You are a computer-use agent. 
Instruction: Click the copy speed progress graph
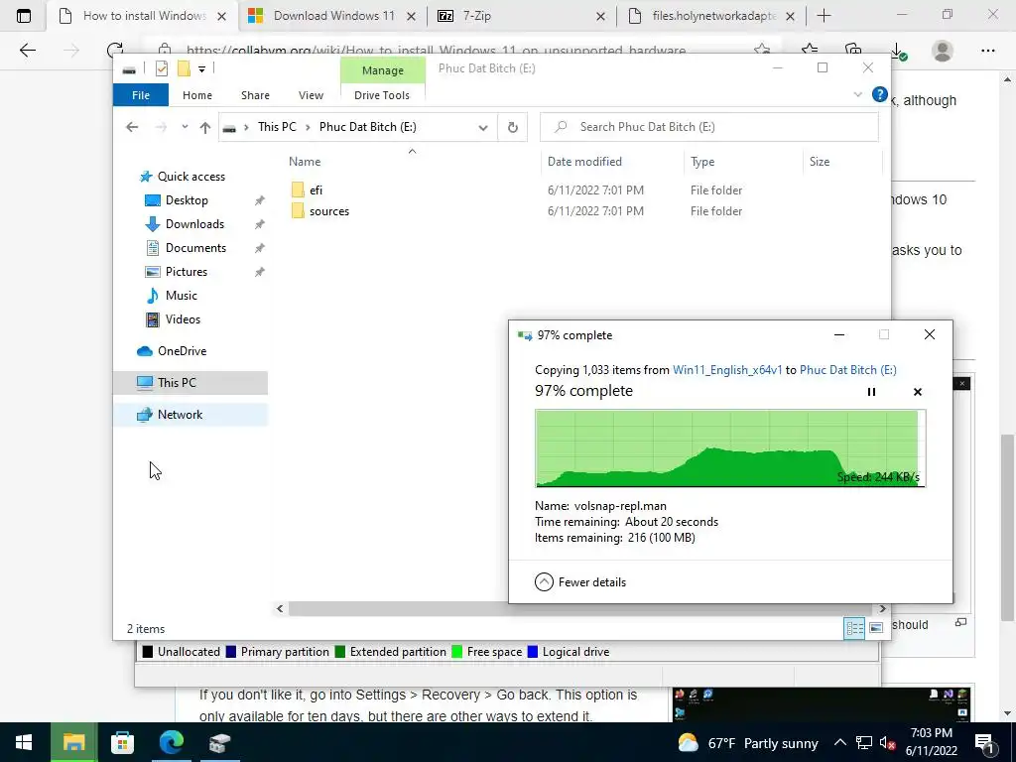point(730,447)
